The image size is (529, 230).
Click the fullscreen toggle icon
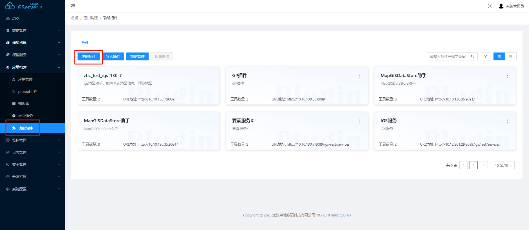490,6
